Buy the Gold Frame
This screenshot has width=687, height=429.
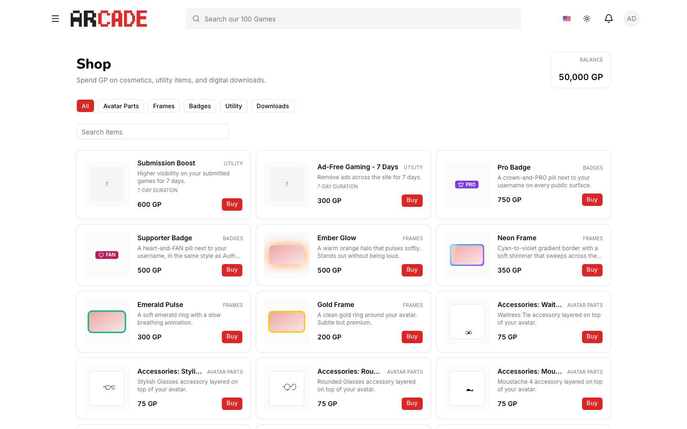(412, 337)
